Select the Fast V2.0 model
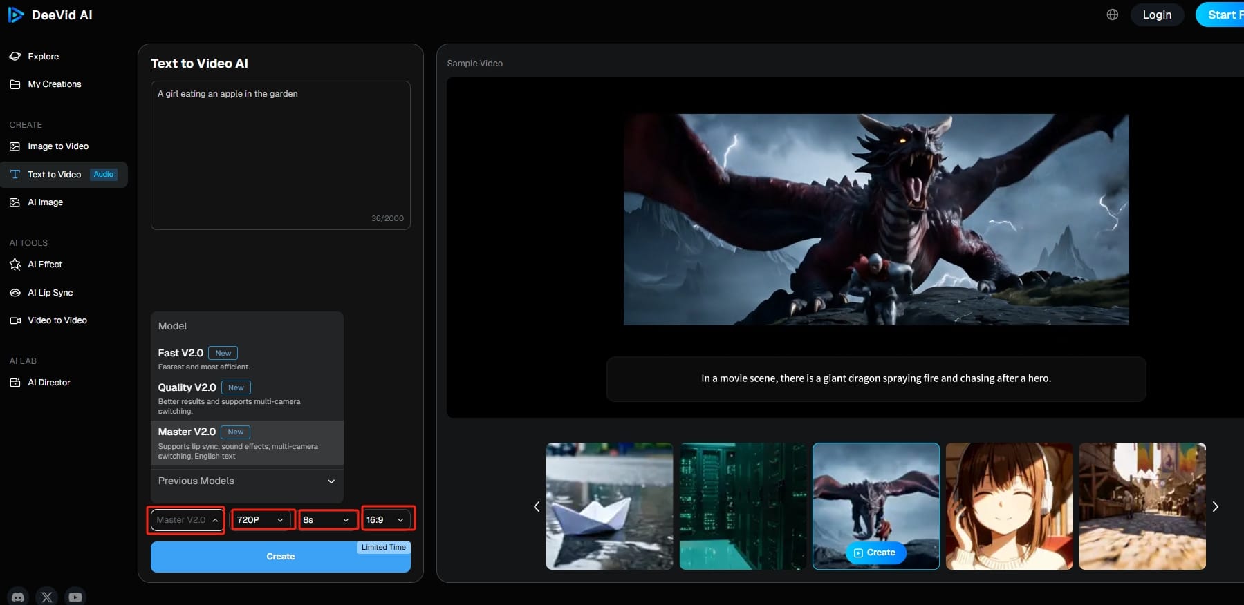This screenshot has width=1244, height=605. tap(247, 358)
